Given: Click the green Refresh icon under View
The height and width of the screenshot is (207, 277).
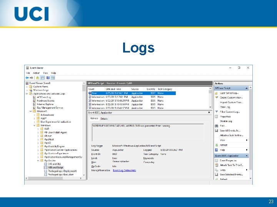Looking at the screenshot, I should tap(216, 145).
